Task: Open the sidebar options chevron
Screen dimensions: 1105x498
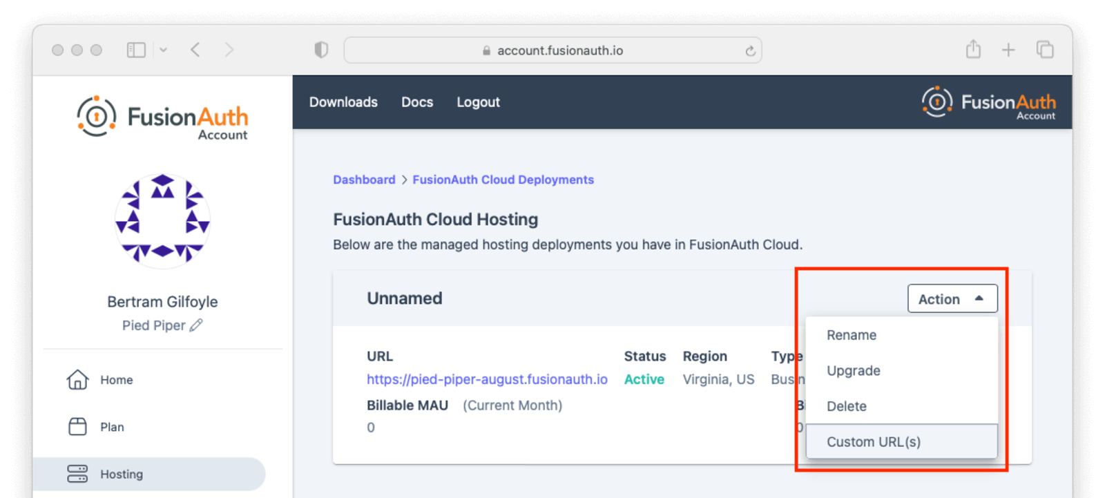Action: [x=164, y=50]
